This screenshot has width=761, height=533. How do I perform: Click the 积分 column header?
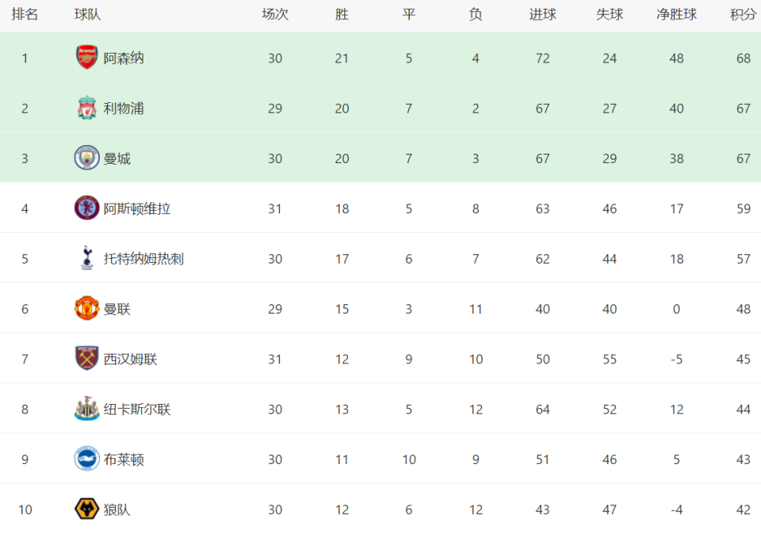[x=744, y=14]
